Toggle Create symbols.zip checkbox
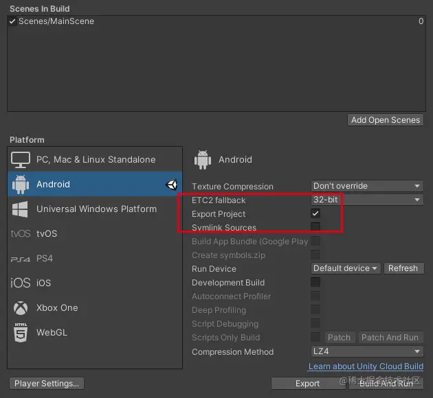The width and height of the screenshot is (433, 398). pyautogui.click(x=315, y=255)
